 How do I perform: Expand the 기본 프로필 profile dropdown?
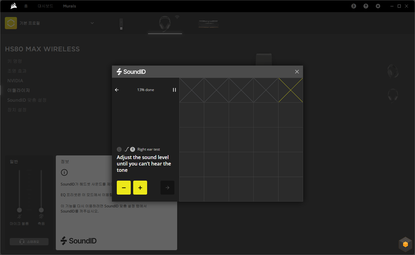92,23
